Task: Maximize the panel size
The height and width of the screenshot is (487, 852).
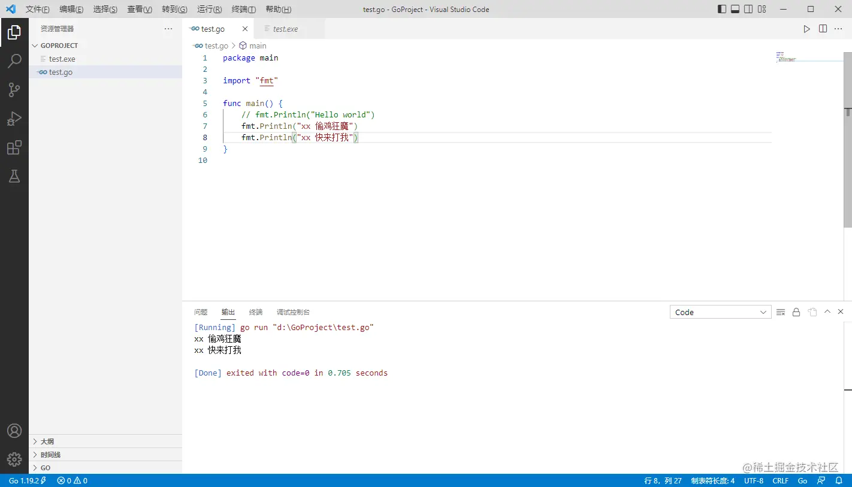Action: point(827,311)
